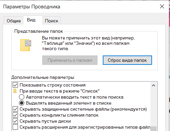The height and width of the screenshot is (131, 170).
Task: Close the Параметры Проводника dialog
Action: (x=162, y=6)
